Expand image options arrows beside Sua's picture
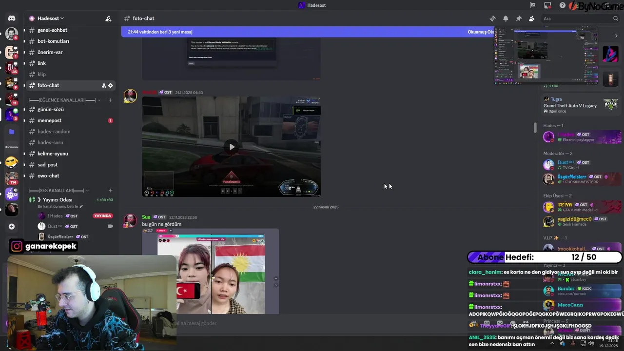 (276, 282)
